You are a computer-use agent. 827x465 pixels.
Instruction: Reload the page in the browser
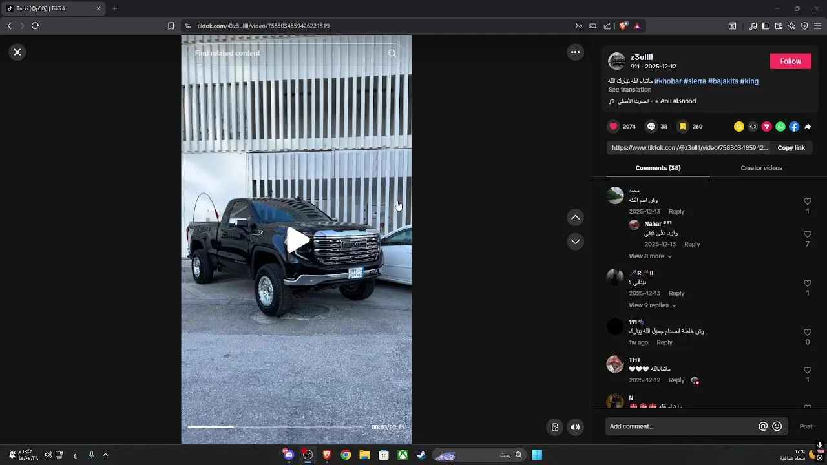[35, 26]
